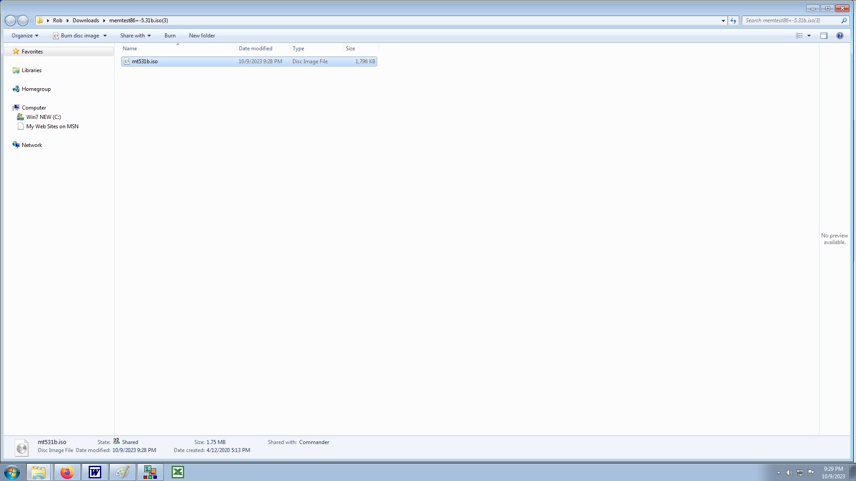Image resolution: width=856 pixels, height=481 pixels.
Task: Open Homegroup in the navigation pane
Action: point(36,89)
